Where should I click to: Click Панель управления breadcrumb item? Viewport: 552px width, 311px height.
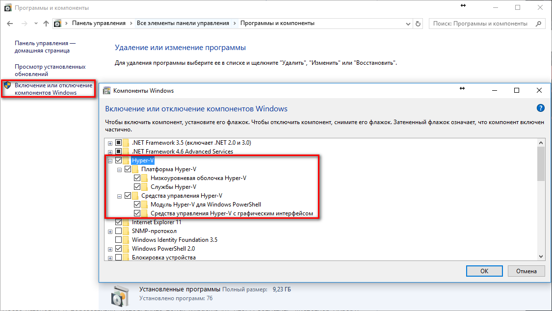[x=99, y=23]
